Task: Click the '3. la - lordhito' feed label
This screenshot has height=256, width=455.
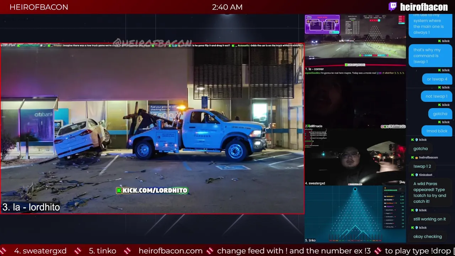Action: tap(31, 207)
